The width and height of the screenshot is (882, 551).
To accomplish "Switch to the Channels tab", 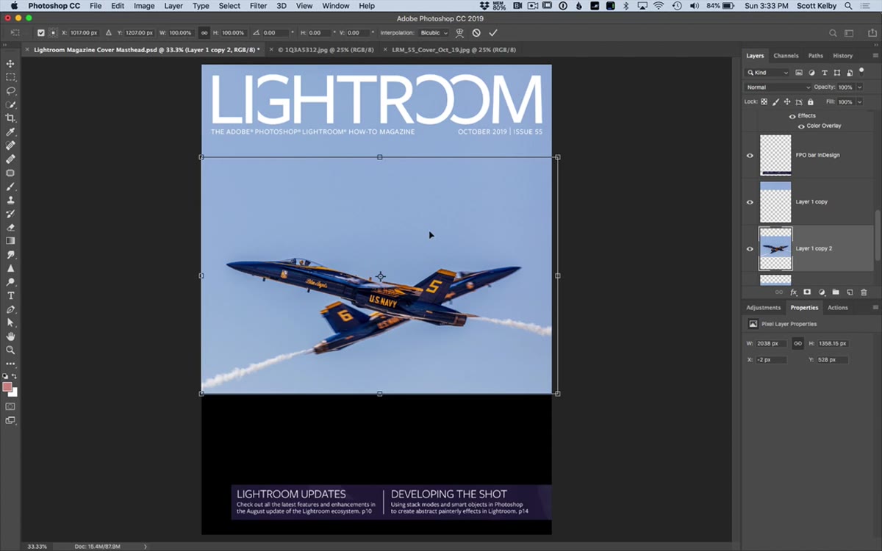I will [786, 56].
